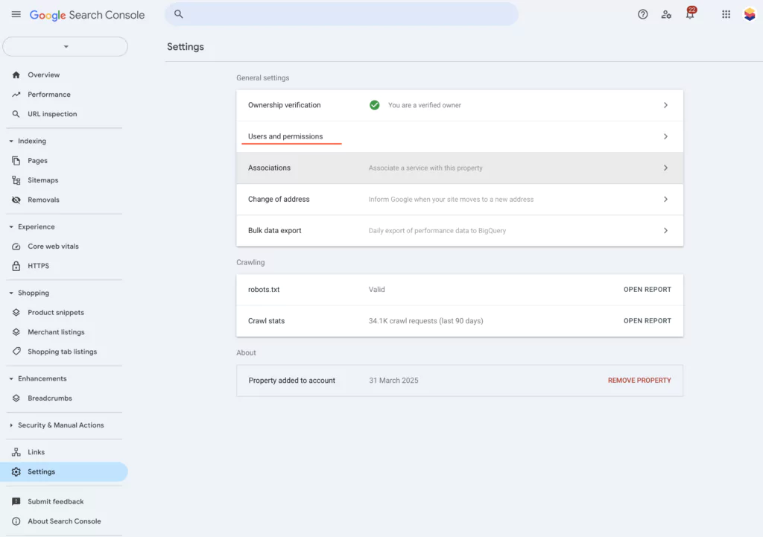Open Crawl stats report
The height and width of the screenshot is (537, 763).
tap(647, 321)
